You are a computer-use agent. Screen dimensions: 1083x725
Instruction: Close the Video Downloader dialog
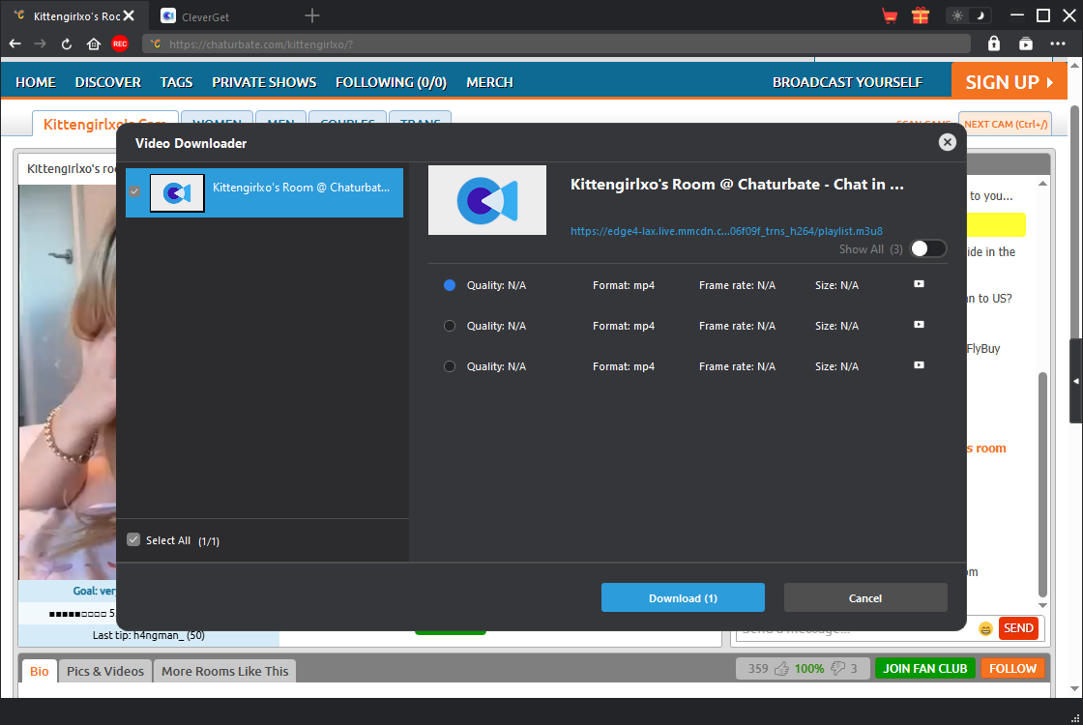point(947,142)
